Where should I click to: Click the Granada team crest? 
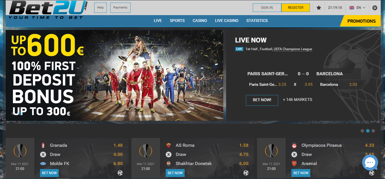(x=43, y=145)
